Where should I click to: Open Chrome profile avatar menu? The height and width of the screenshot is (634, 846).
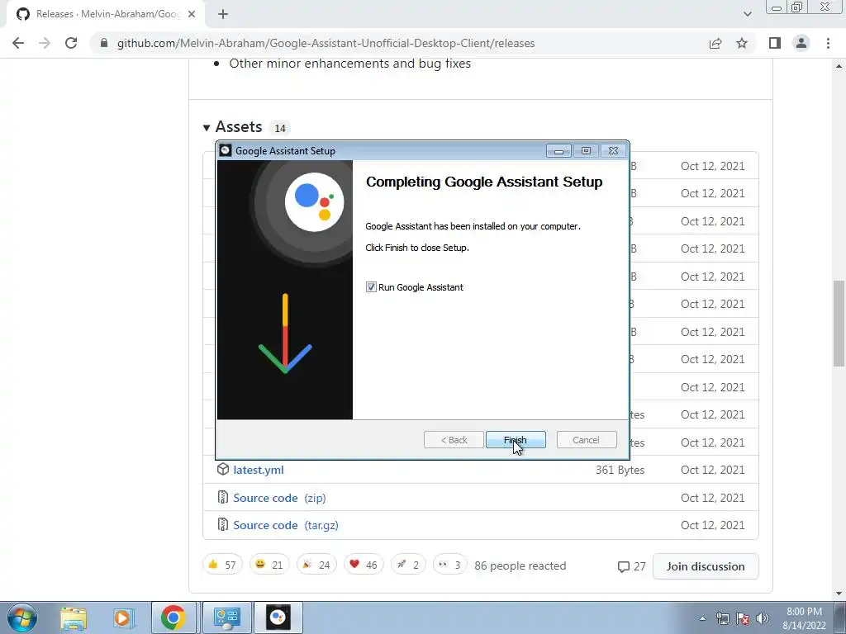coord(801,43)
